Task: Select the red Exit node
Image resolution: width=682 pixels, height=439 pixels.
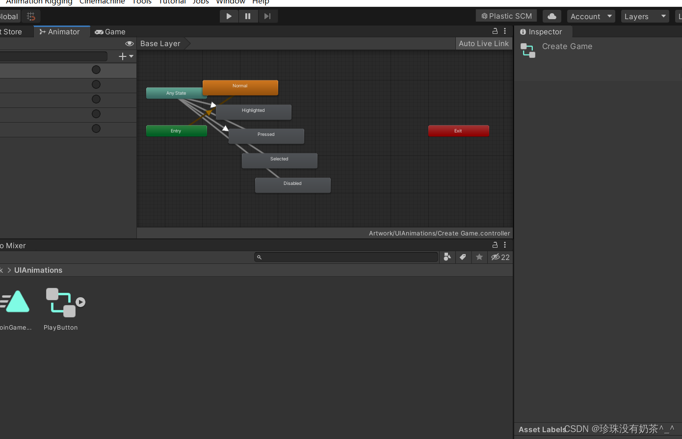Action: [x=458, y=131]
